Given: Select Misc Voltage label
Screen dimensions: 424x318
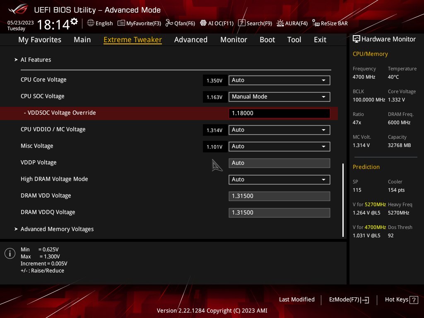Looking at the screenshot, I should [x=37, y=146].
